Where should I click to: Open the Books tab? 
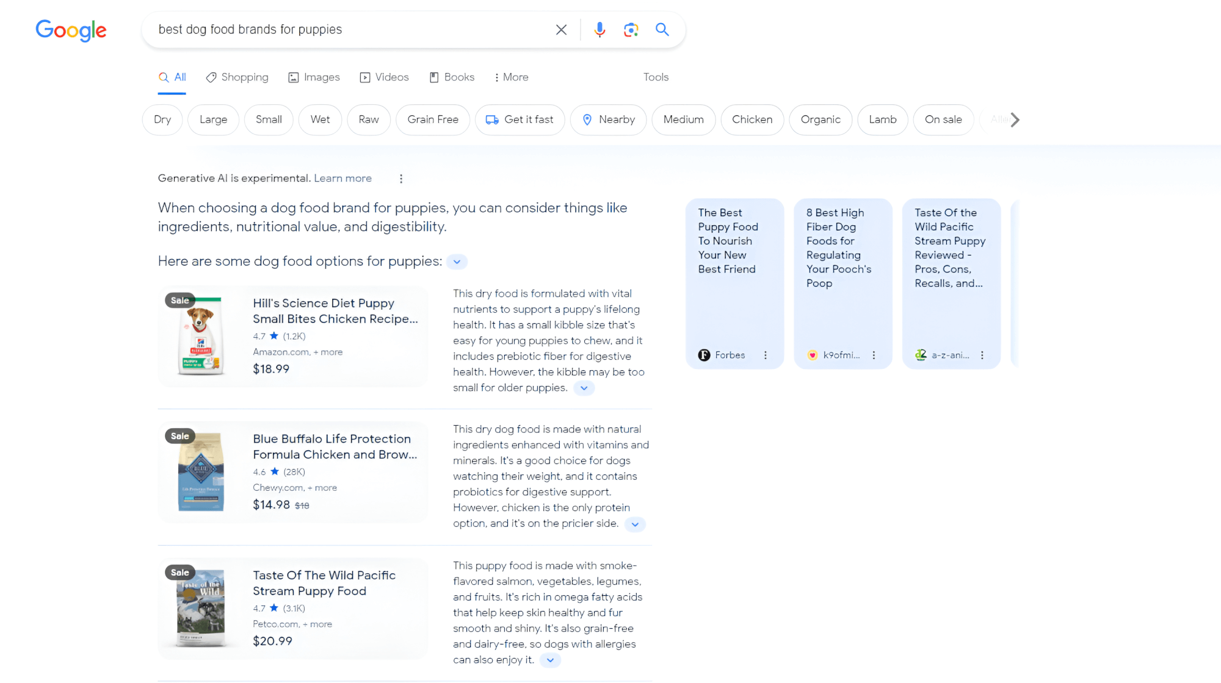coord(452,77)
